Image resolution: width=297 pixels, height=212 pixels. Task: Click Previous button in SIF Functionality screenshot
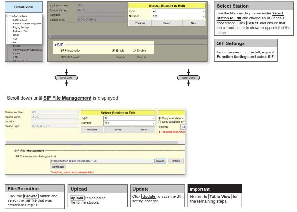click(140, 23)
